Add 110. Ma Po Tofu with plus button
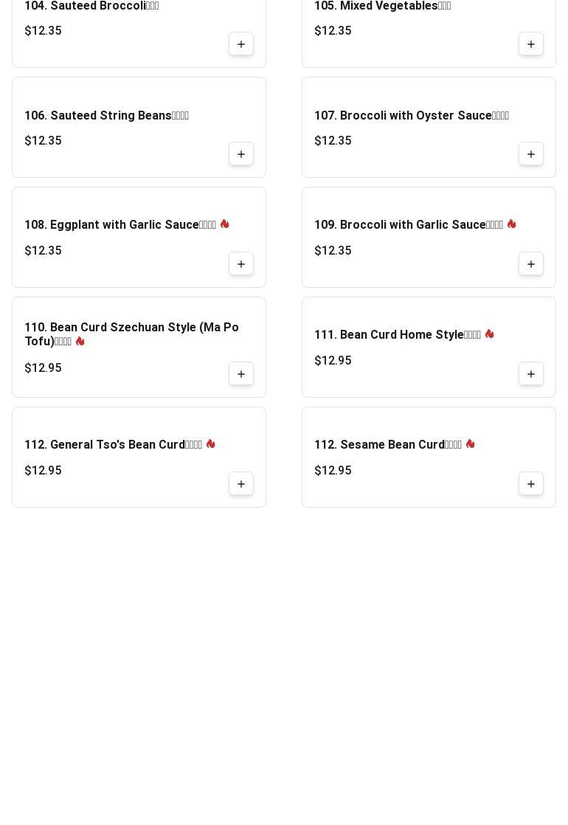This screenshot has height=825, width=568. [241, 374]
